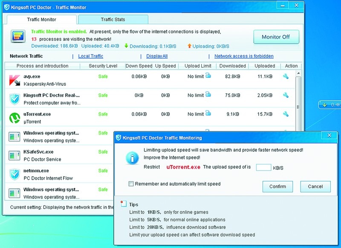Click the 82.8KB downloaded value
The width and height of the screenshot is (341, 248).
tap(233, 76)
